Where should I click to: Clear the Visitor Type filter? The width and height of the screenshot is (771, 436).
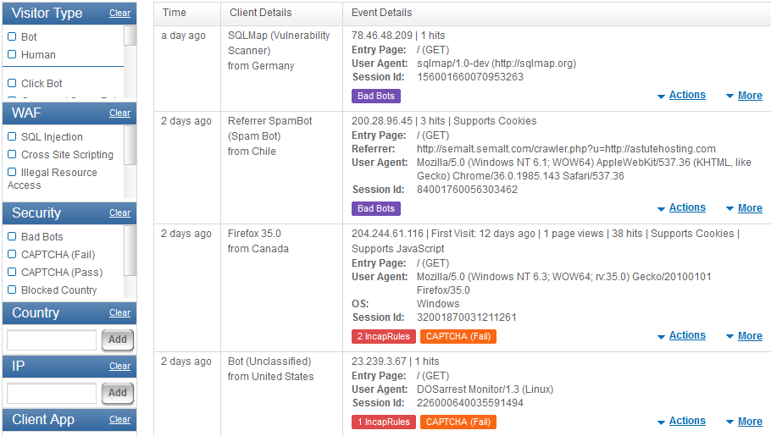[119, 14]
